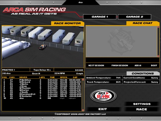This screenshot has width=161, height=121.
Task: Click the standings list down arrow
Action: 83,110
